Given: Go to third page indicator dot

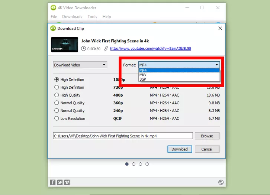Looking at the screenshot, I should (140, 164).
